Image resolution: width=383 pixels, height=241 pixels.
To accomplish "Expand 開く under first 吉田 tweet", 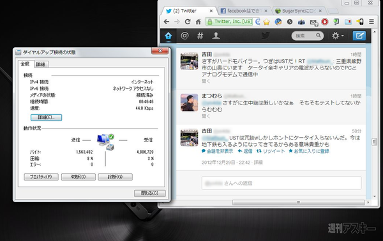I will [206, 81].
